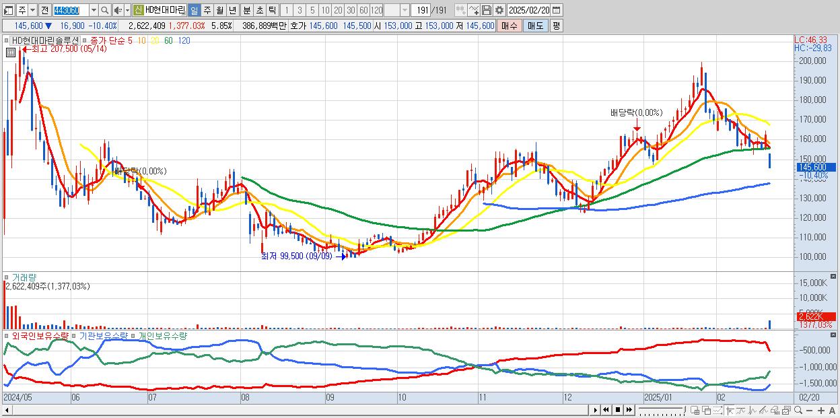Click the add indicator line icon
Viewport: 840px width, 418px height.
tap(474, 10)
